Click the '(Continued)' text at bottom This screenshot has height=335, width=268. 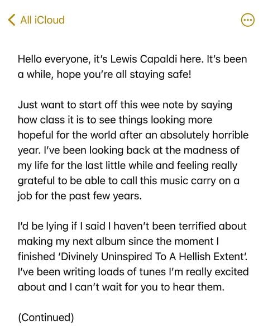(46, 318)
